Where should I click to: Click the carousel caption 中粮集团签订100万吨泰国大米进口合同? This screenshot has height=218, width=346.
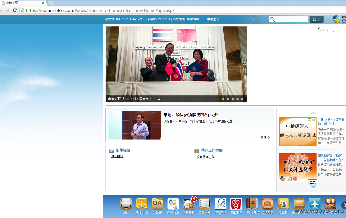coord(134,99)
